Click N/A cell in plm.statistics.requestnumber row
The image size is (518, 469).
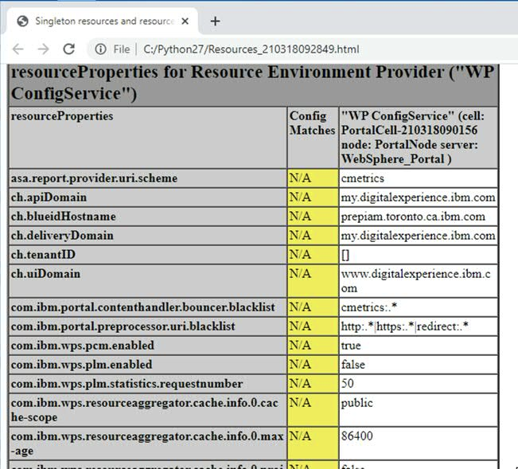click(x=313, y=384)
